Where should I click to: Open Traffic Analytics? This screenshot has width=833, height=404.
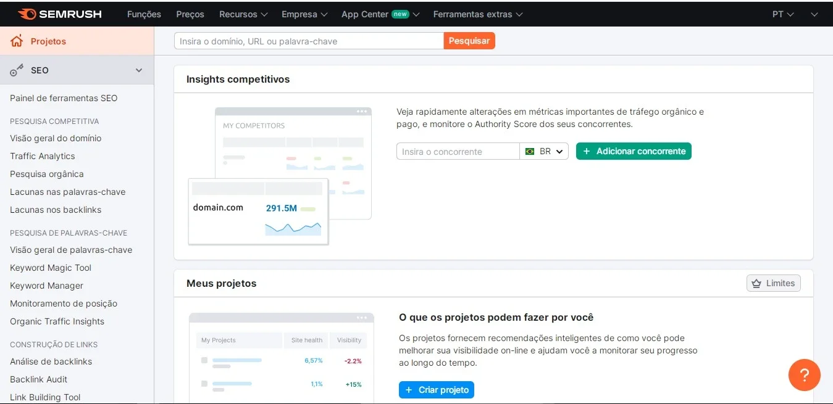[x=43, y=156]
